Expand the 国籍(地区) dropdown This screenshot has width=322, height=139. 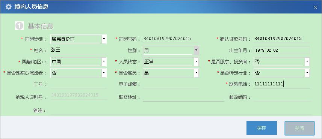click(104, 61)
